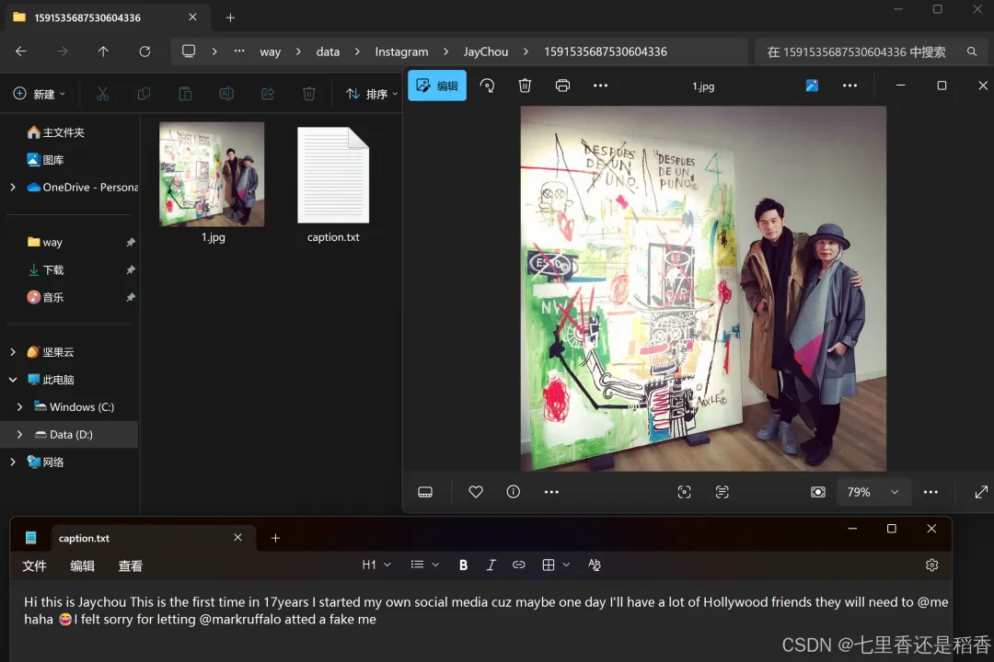Scan text in image icon
Viewport: 994px width, 662px height.
click(722, 492)
